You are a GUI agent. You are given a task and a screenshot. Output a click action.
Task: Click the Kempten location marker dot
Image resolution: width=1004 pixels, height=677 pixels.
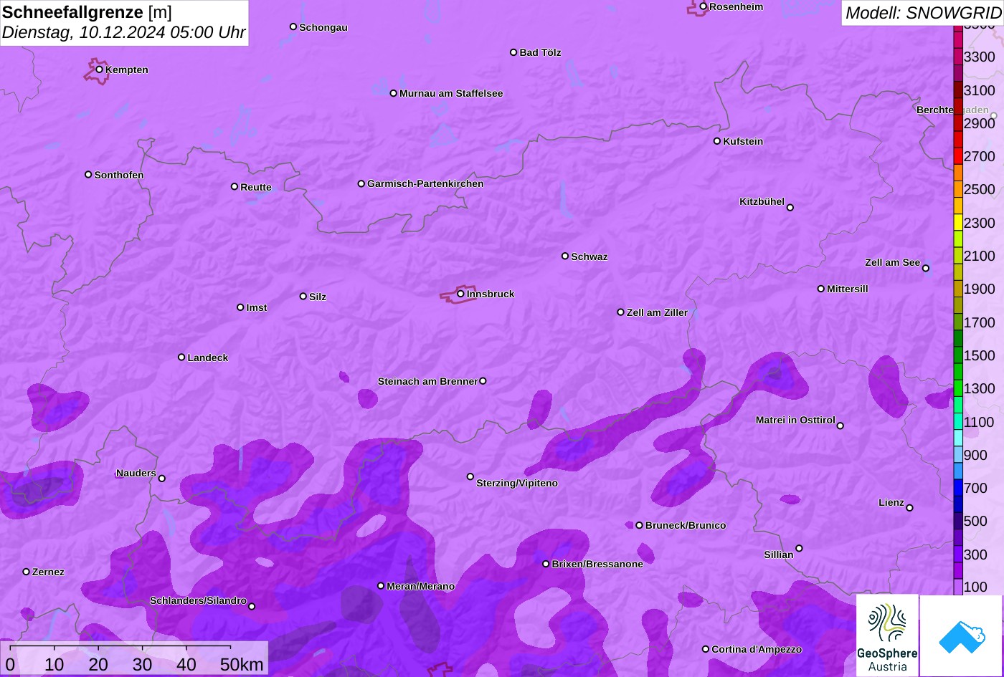[x=100, y=69]
